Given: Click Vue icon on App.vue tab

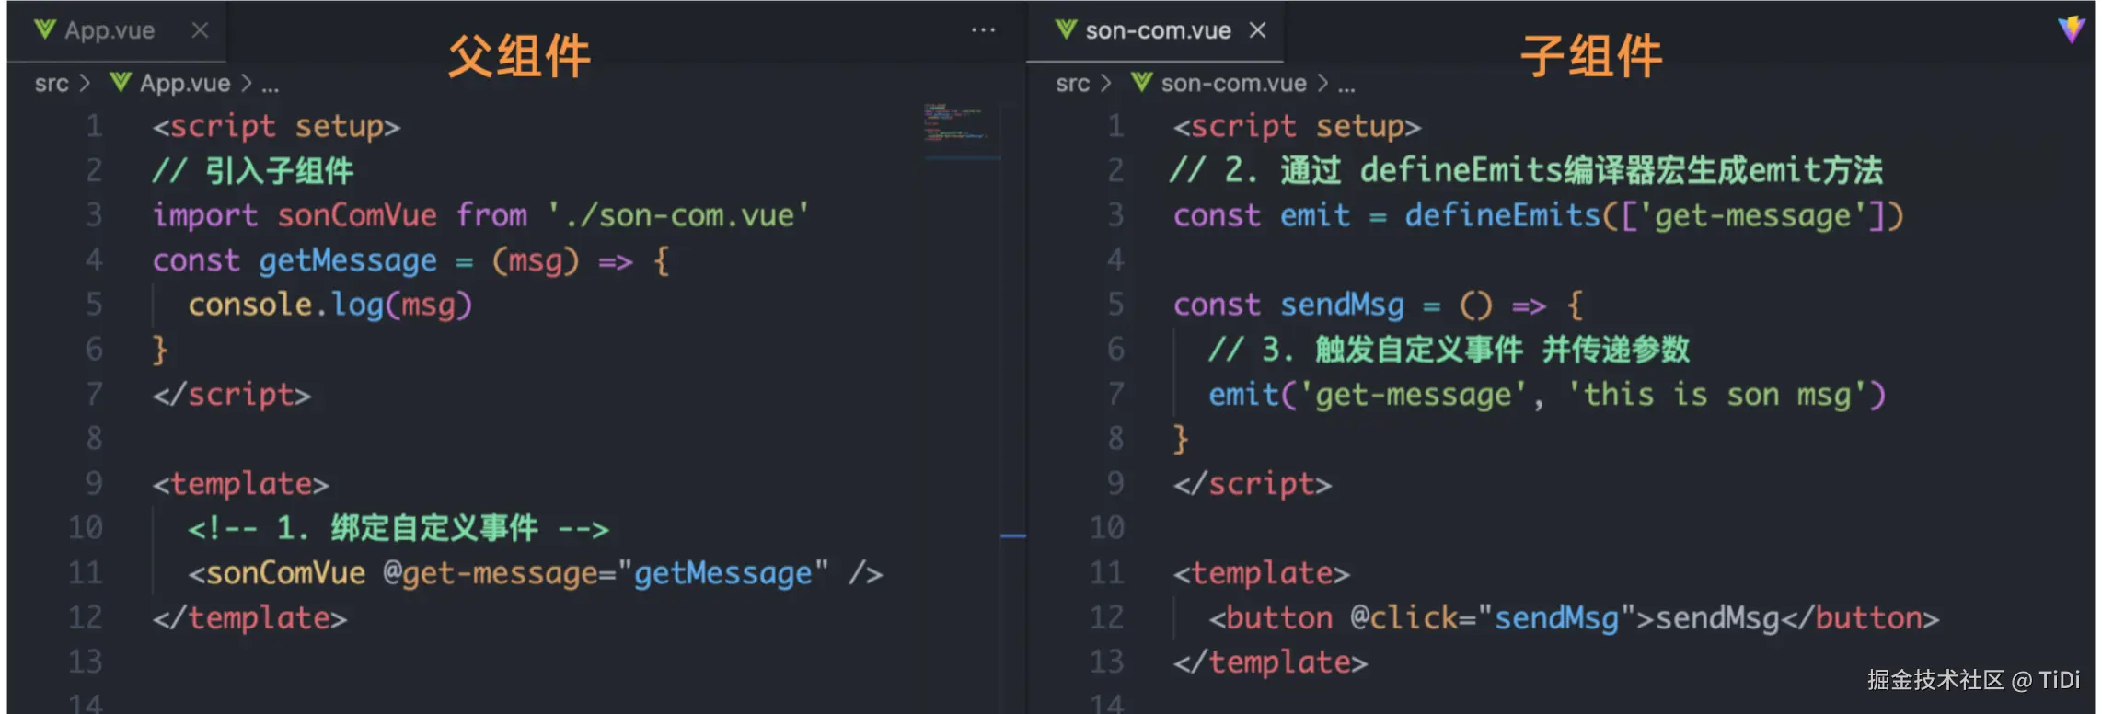Looking at the screenshot, I should (44, 29).
